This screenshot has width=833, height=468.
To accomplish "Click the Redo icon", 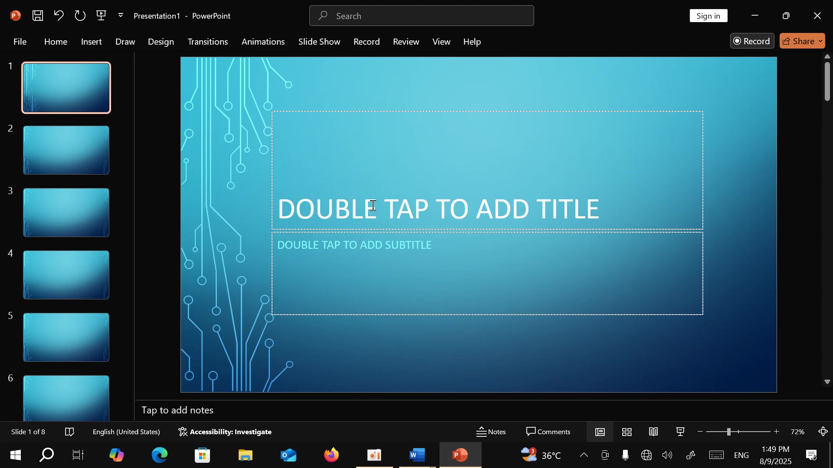I will pyautogui.click(x=80, y=16).
